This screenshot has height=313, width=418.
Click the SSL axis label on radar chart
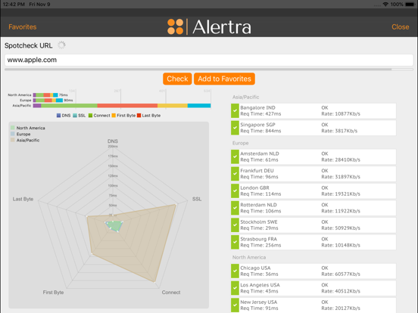click(197, 199)
